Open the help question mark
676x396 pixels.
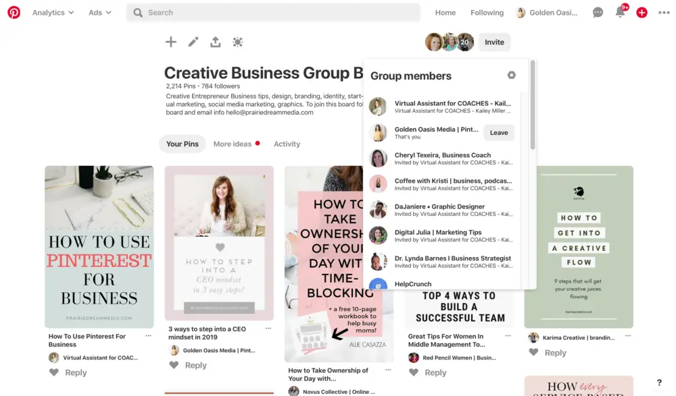pyautogui.click(x=659, y=383)
